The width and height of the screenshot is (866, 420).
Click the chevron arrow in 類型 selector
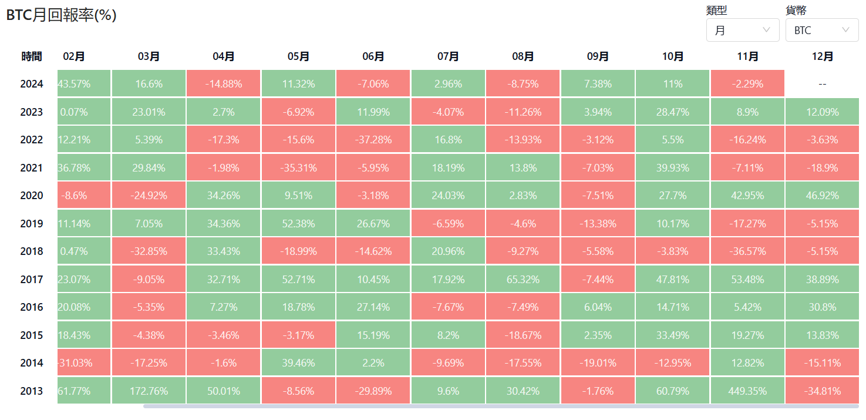[x=766, y=30]
